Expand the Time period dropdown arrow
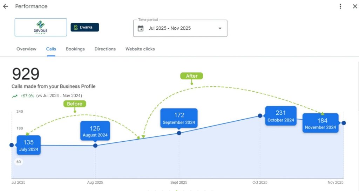Image resolution: width=359 pixels, height=191 pixels. tap(220, 28)
